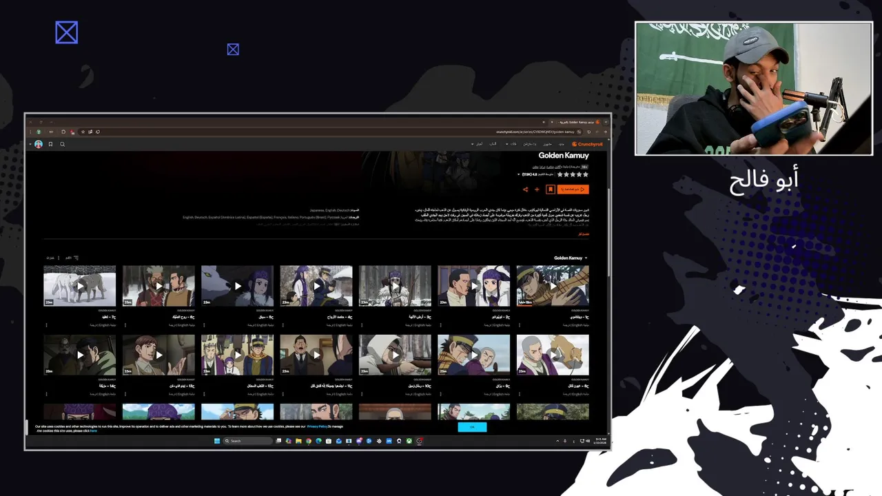Click the 'here' link in cookie banner
The height and width of the screenshot is (496, 882).
tap(93, 431)
